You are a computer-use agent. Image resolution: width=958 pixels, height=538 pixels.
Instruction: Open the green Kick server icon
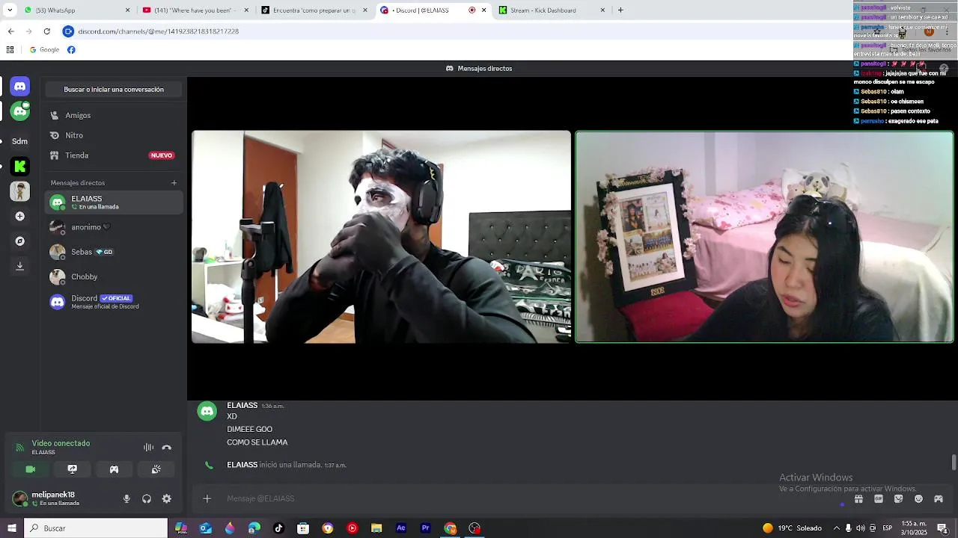[x=20, y=167]
